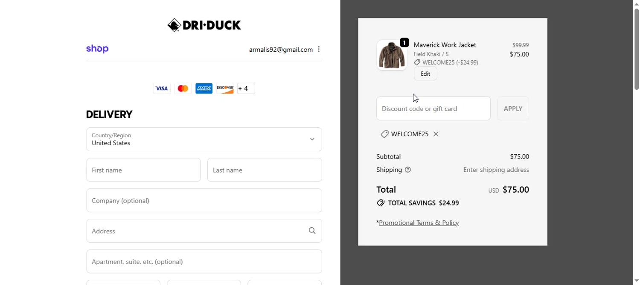Click the American Express icon

point(204,88)
